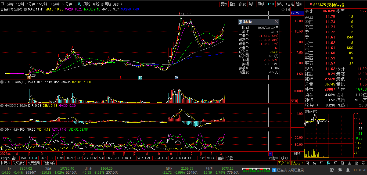
Task: Select the 势 trend tab
Action: (x=328, y=163)
